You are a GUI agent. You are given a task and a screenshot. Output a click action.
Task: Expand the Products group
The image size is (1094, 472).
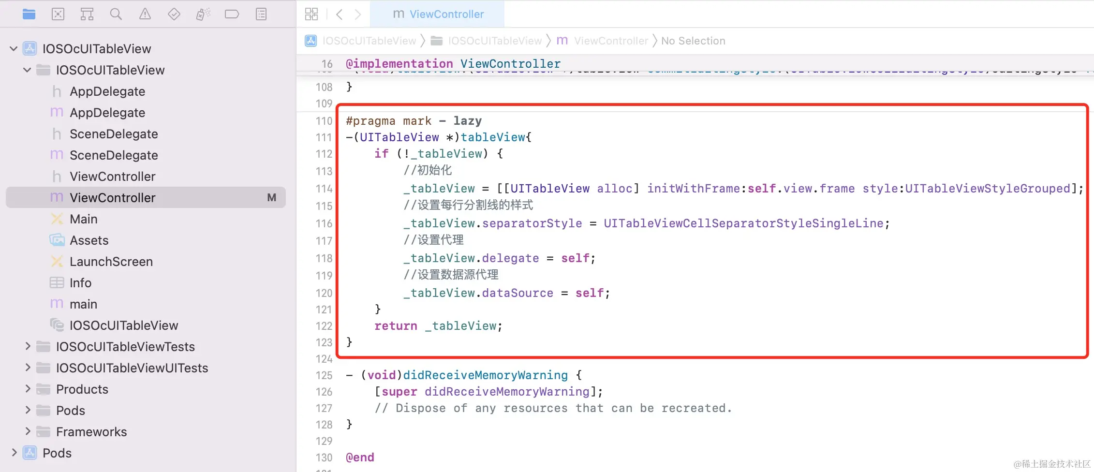(28, 389)
